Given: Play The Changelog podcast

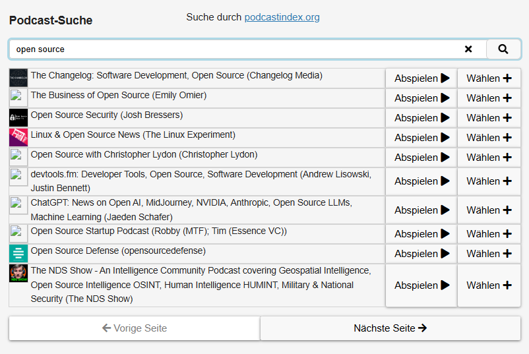Looking at the screenshot, I should click(x=421, y=78).
